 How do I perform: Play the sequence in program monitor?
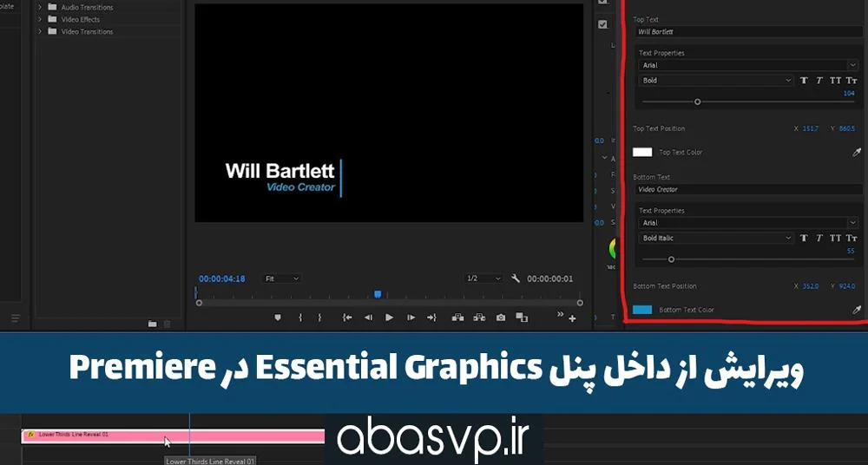389,318
